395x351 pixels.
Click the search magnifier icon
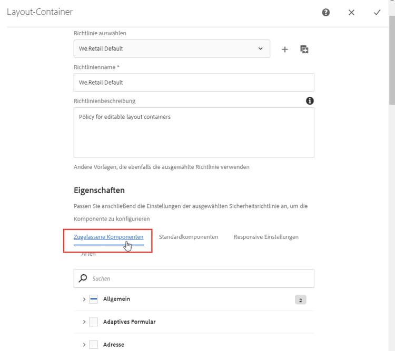click(83, 278)
